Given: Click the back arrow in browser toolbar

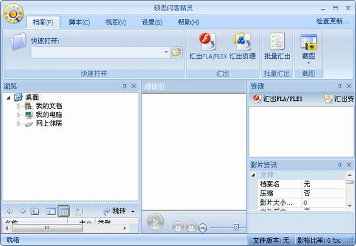Looking at the screenshot, I should tap(10, 212).
